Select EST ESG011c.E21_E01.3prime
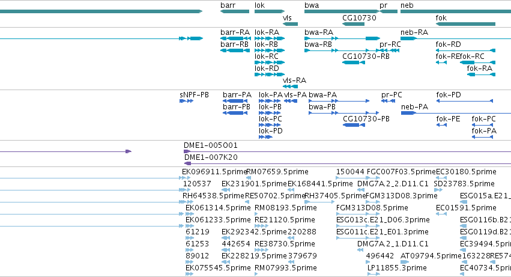This screenshot has height=277, width=511. (x=382, y=233)
